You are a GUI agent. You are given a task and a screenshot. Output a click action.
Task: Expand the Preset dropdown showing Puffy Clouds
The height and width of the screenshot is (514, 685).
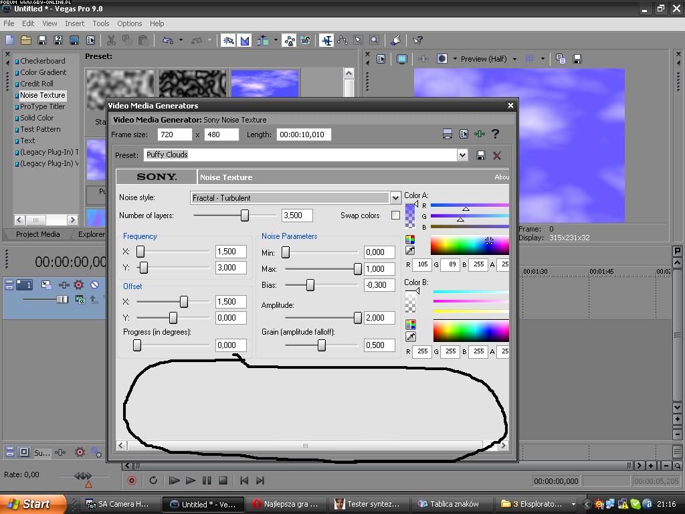pyautogui.click(x=463, y=155)
